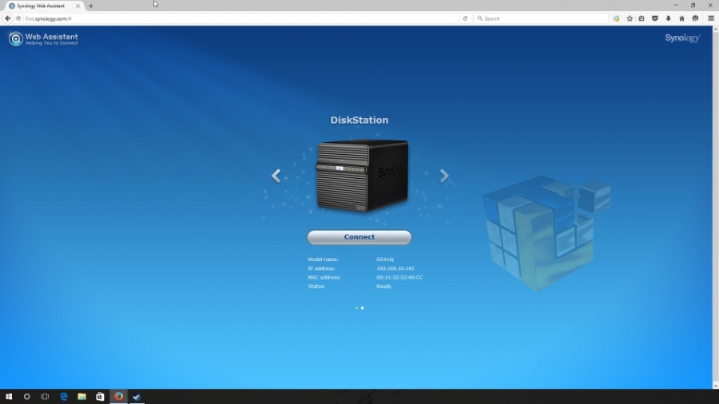Click the MAC address value
The width and height of the screenshot is (719, 404).
click(399, 277)
